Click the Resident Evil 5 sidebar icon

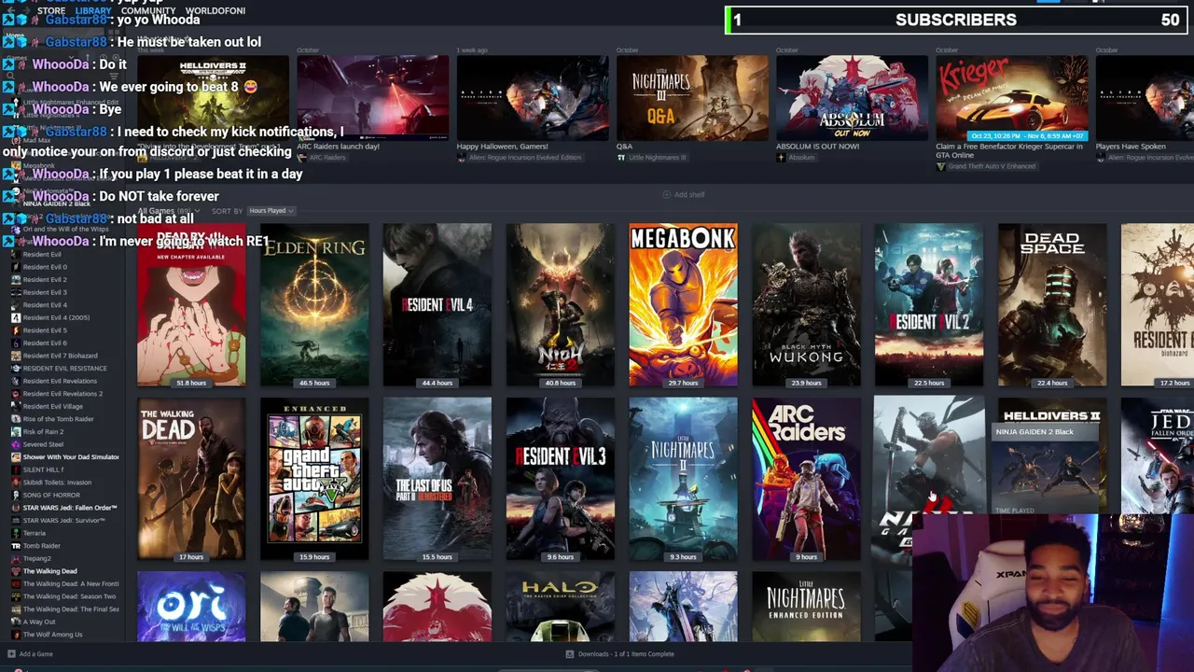click(x=16, y=330)
